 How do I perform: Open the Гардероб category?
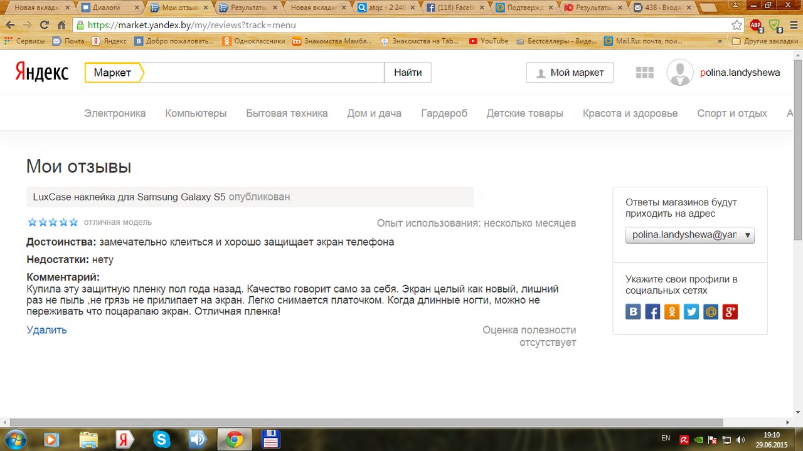[x=444, y=113]
